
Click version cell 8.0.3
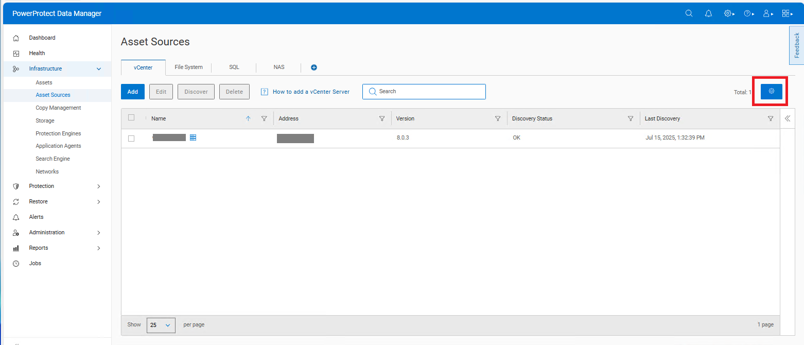[x=403, y=138]
